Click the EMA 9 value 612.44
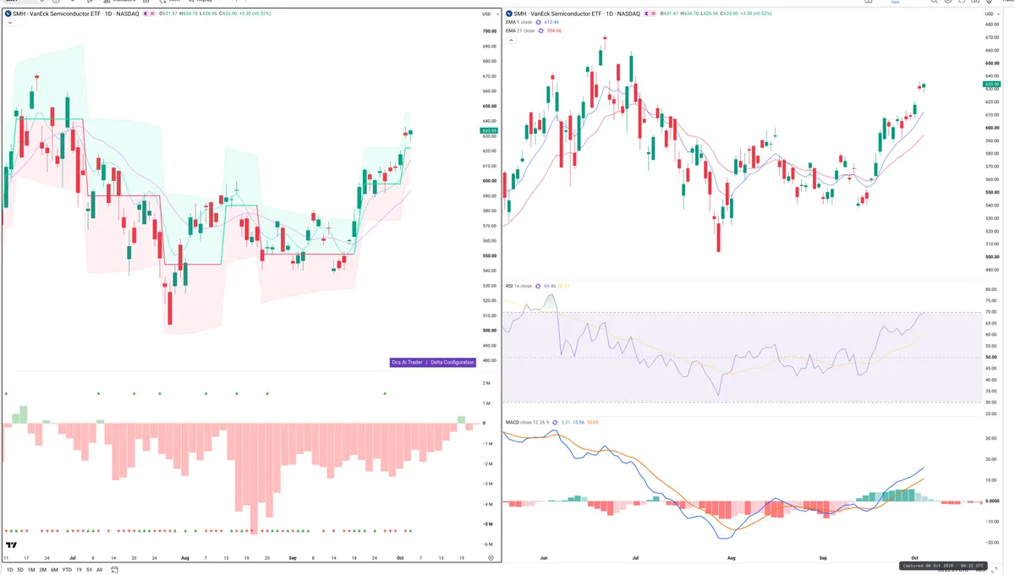Viewport: 1015px width, 575px height. pyautogui.click(x=552, y=22)
